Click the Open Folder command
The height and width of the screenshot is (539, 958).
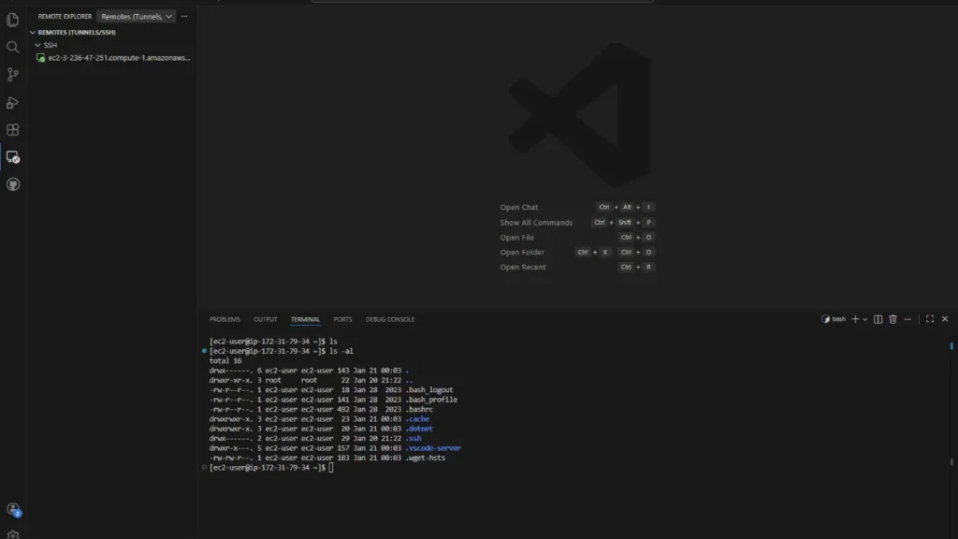pyautogui.click(x=521, y=253)
